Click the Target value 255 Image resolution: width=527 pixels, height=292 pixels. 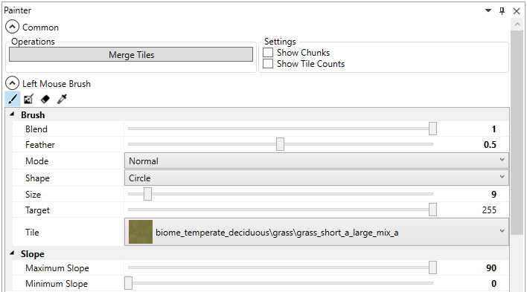pyautogui.click(x=489, y=210)
